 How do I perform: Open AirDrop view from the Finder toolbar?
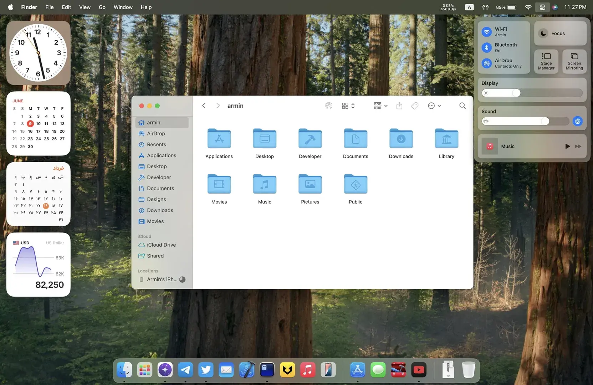click(x=328, y=106)
